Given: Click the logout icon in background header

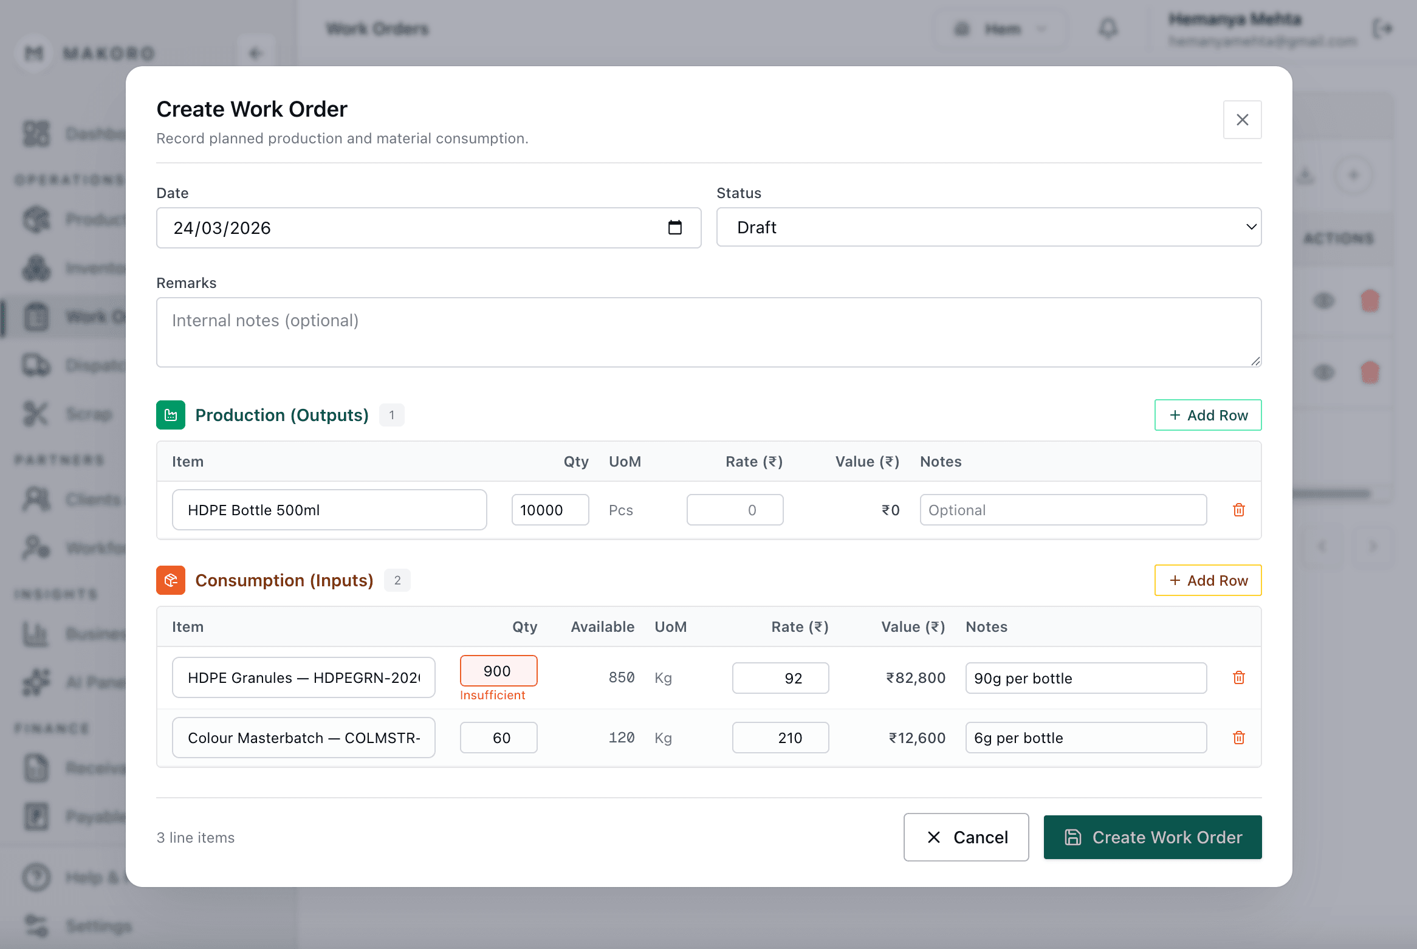Looking at the screenshot, I should pyautogui.click(x=1382, y=29).
